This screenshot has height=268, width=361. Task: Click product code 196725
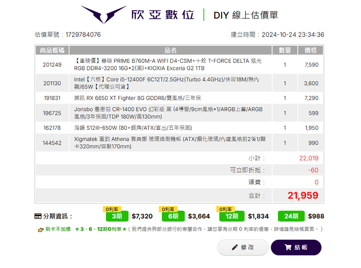point(52,113)
